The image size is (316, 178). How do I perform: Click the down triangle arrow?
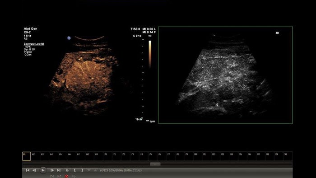coord(89,170)
